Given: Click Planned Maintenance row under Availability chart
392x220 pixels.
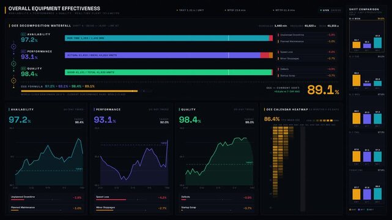Looking at the screenshot, I should click(46, 208).
